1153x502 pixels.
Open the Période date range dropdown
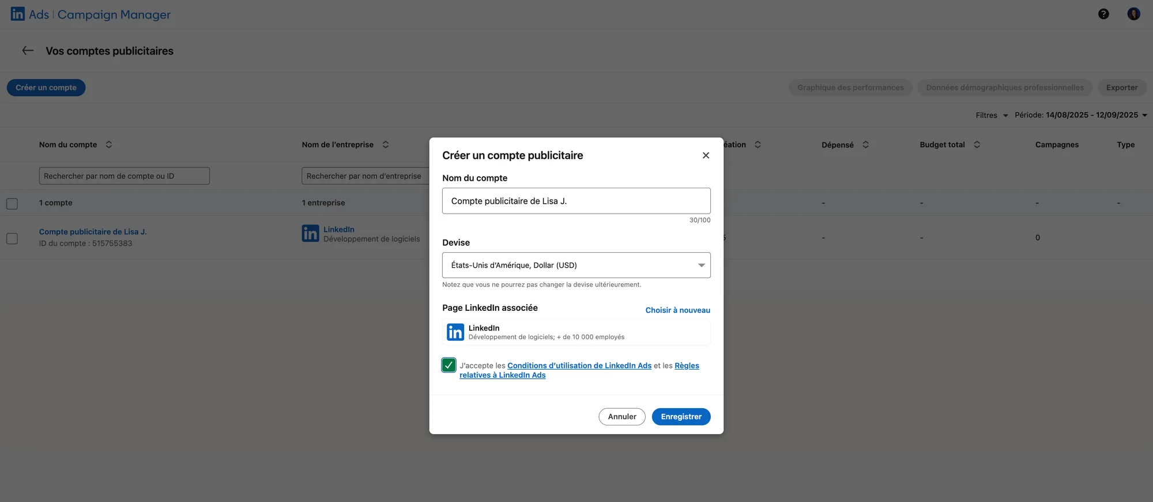tap(1081, 115)
